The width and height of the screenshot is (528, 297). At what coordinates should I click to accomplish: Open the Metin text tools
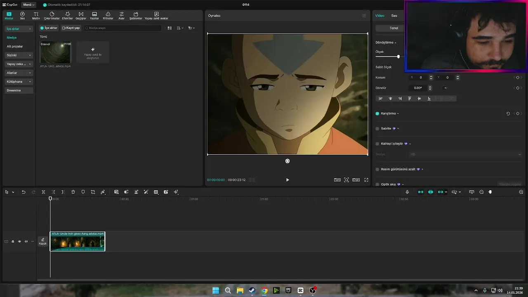[x=36, y=16]
